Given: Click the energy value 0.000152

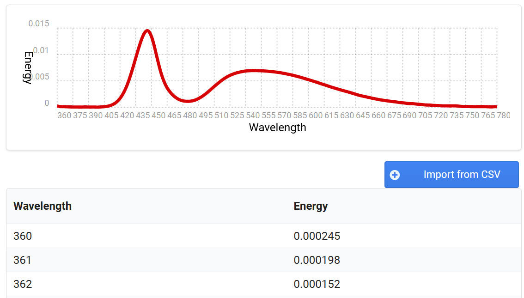Looking at the screenshot, I should (x=317, y=284).
